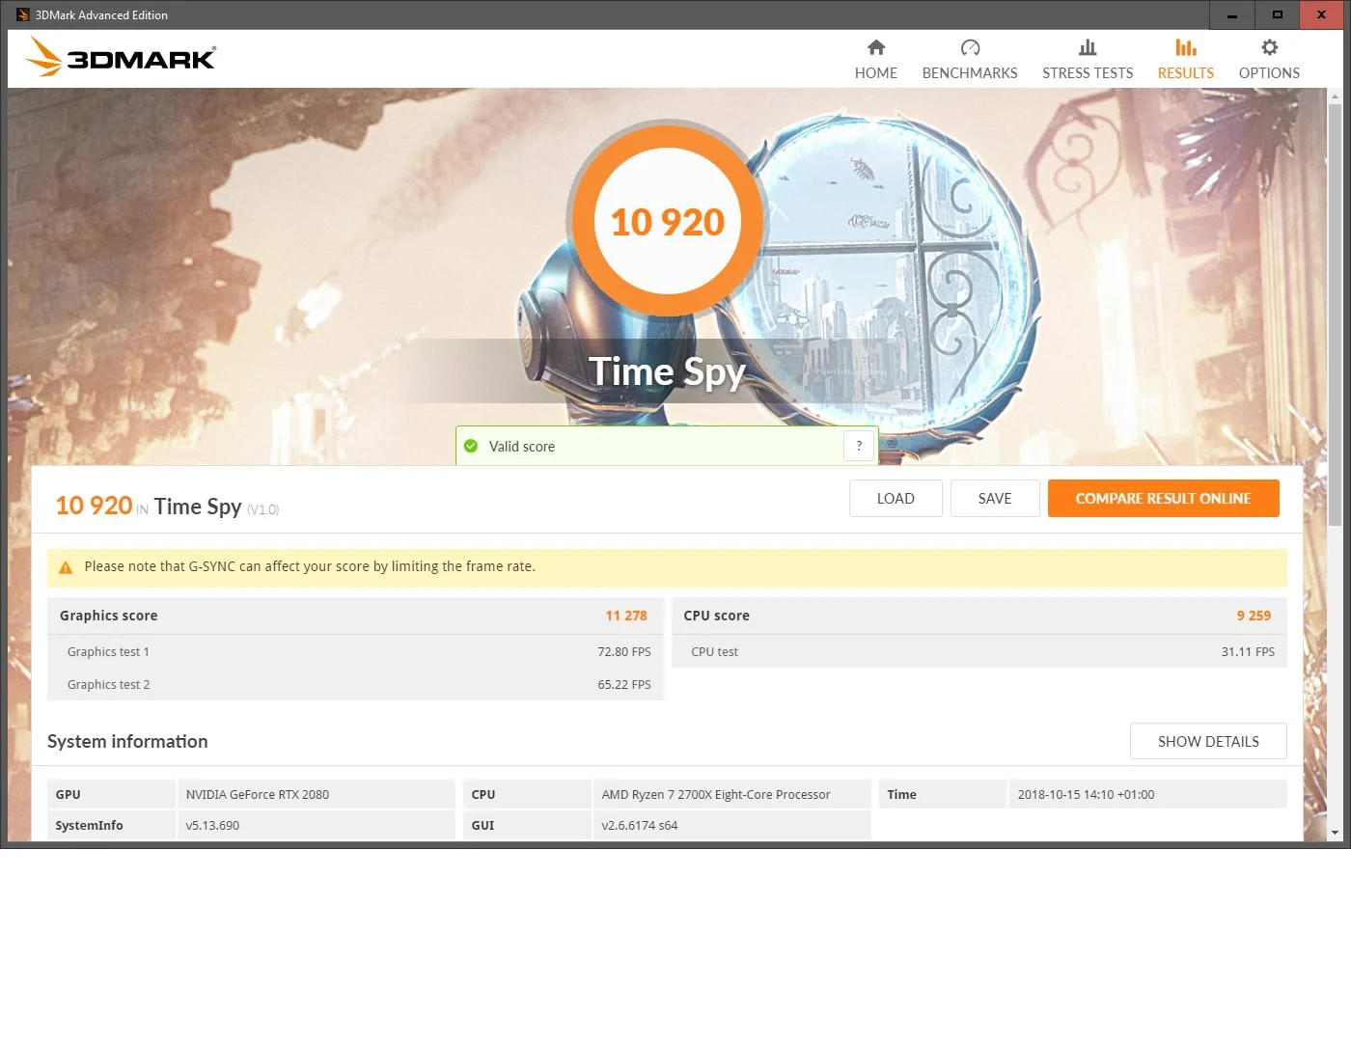The height and width of the screenshot is (1042, 1351).
Task: Click COMPARE RESULT ONLINE button
Action: (x=1164, y=499)
